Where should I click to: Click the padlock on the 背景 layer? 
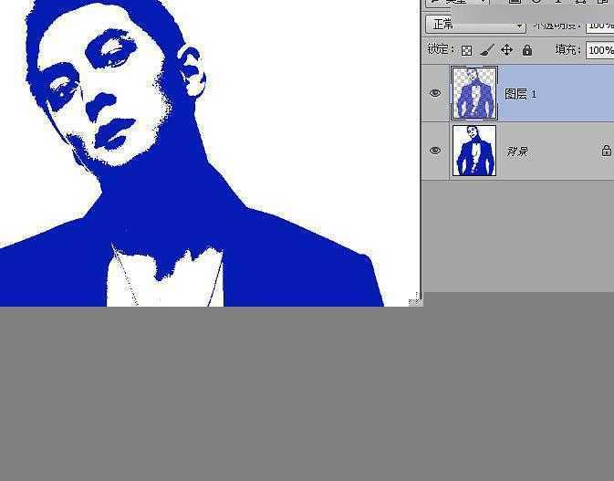(x=606, y=150)
